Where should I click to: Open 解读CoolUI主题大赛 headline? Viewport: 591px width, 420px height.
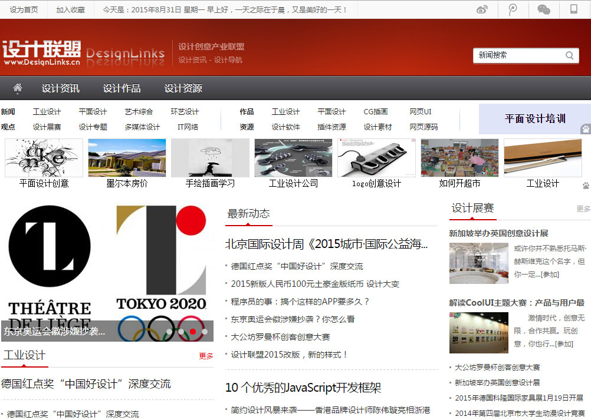pos(517,303)
